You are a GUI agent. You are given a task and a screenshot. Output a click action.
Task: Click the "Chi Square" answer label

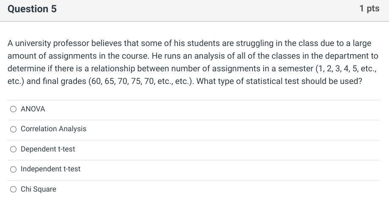[38, 189]
